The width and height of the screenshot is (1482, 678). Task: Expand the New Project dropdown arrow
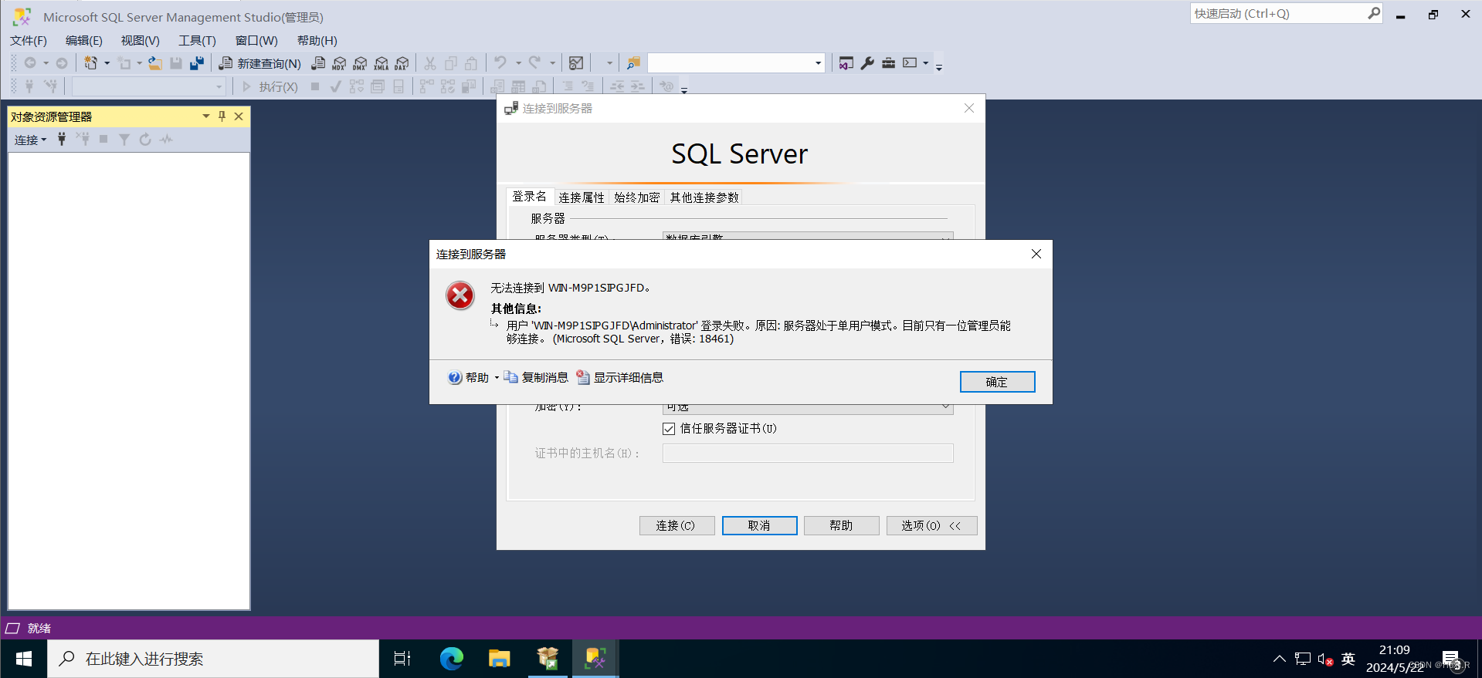point(107,63)
